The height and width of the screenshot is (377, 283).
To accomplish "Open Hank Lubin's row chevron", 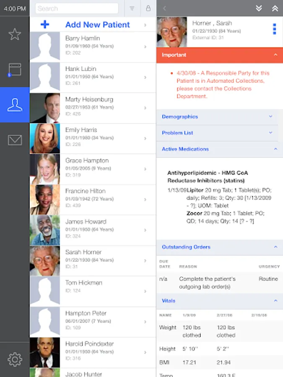I will 145,77.
